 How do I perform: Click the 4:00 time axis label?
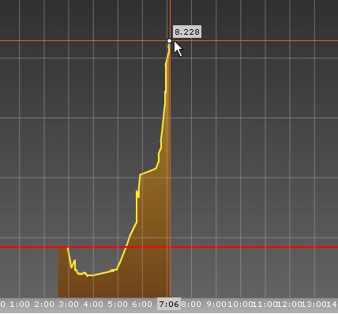[x=93, y=305]
